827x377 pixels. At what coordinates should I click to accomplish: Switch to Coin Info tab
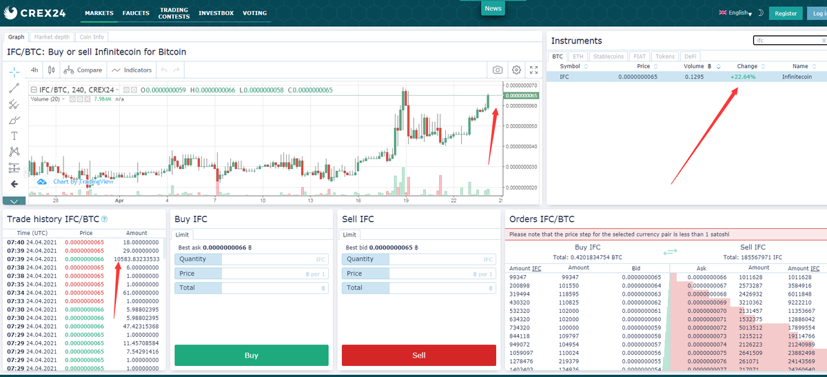(92, 37)
